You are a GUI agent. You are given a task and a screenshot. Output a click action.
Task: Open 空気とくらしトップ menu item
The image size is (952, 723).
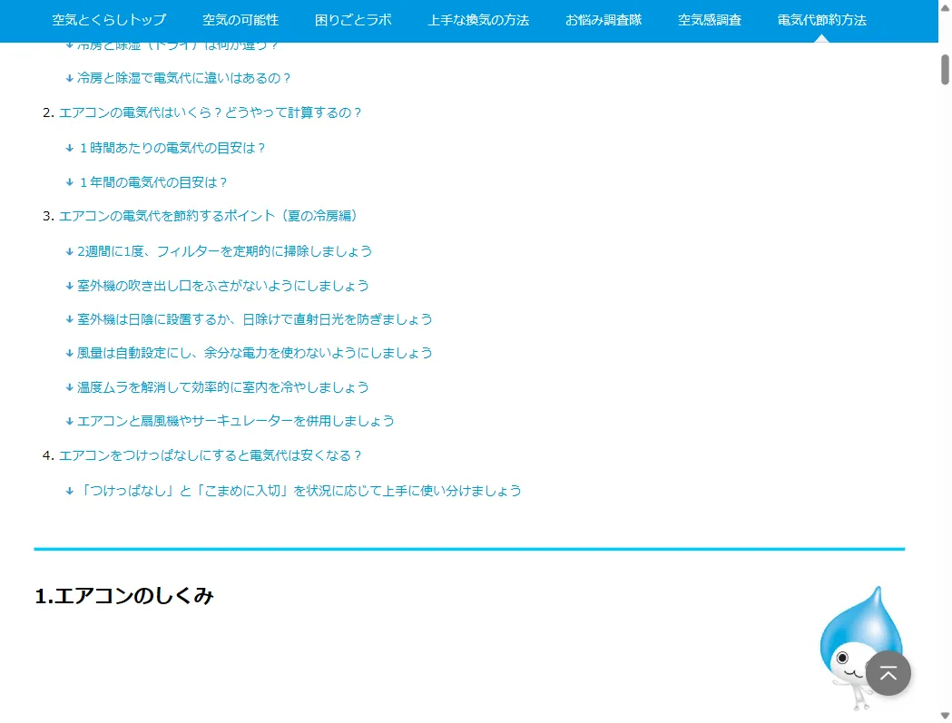109,20
